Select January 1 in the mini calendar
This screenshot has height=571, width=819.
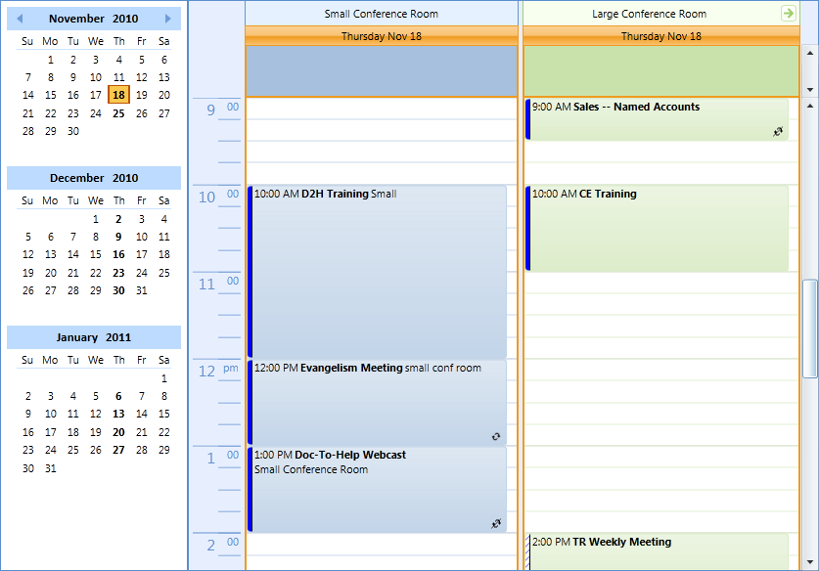coord(164,378)
